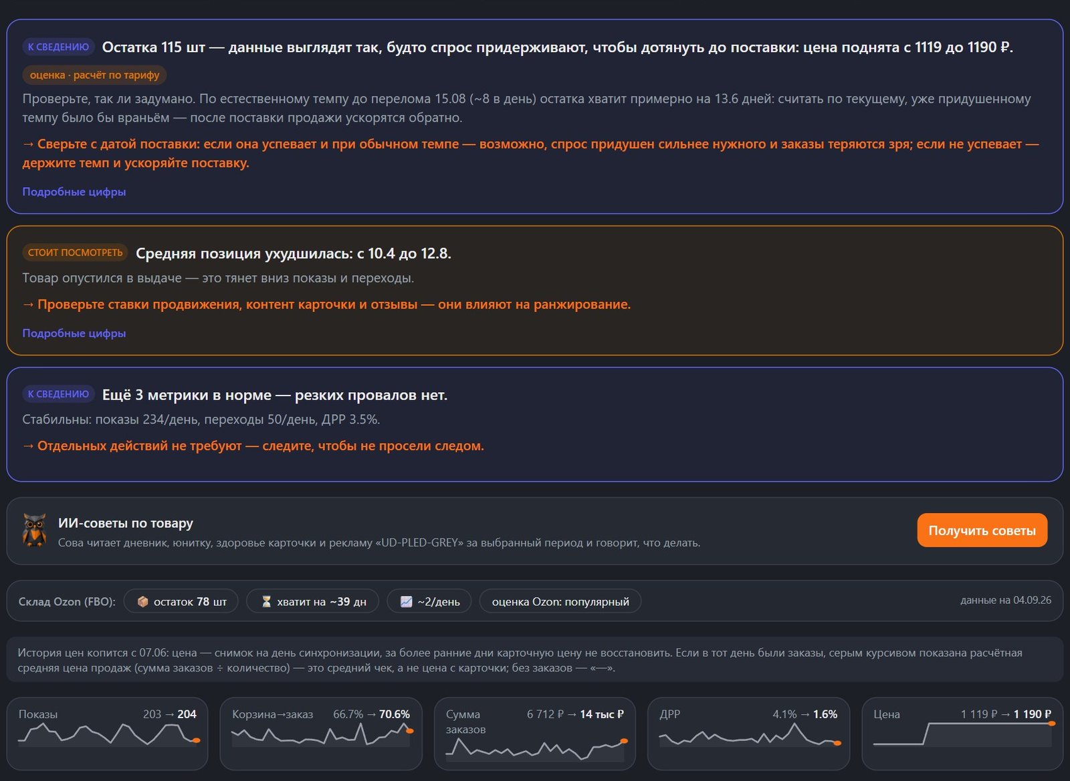The image size is (1070, 781).
Task: Click the оценка · расчёт по тарифу tag
Action: pyautogui.click(x=94, y=75)
